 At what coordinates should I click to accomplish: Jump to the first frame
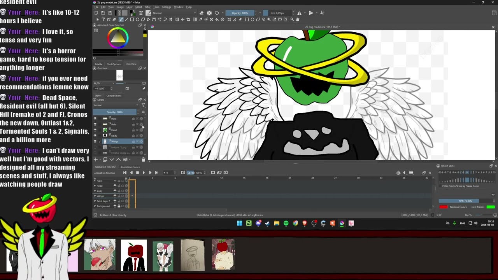click(125, 173)
